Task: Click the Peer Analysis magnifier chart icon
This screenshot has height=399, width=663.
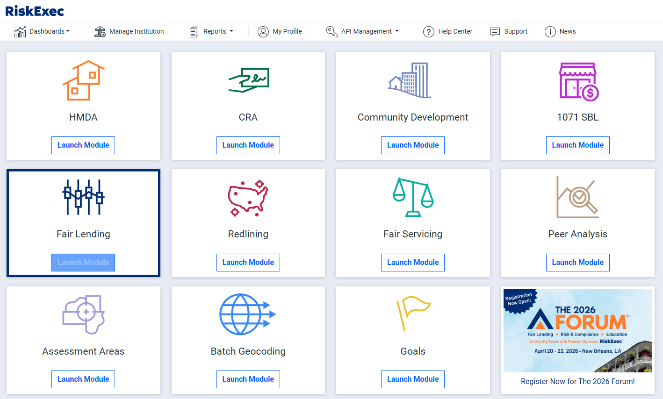Action: 577,197
